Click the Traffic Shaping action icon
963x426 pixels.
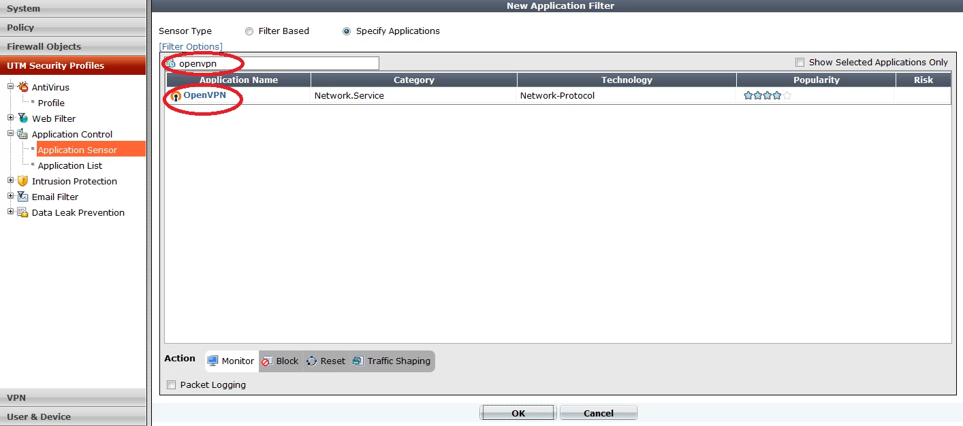click(x=358, y=361)
